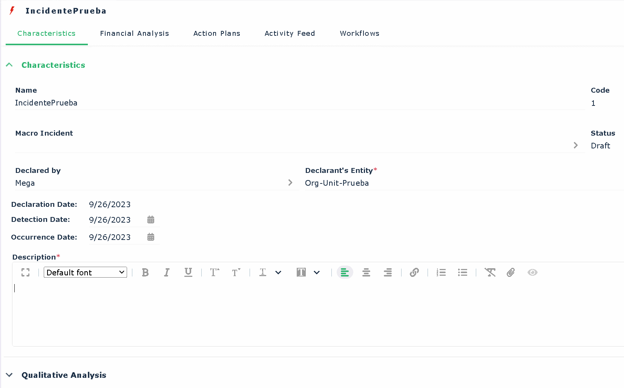Click the text color icon
This screenshot has width=624, height=388.
[x=263, y=272]
